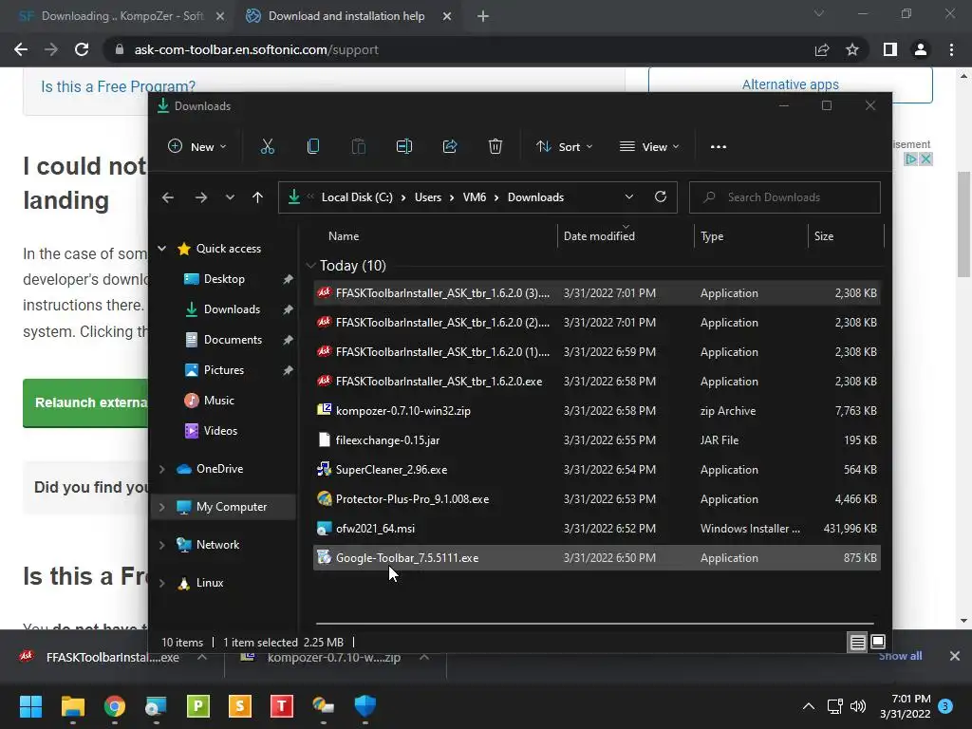
Task: Go forward in File Explorer navigation
Action: (x=201, y=197)
